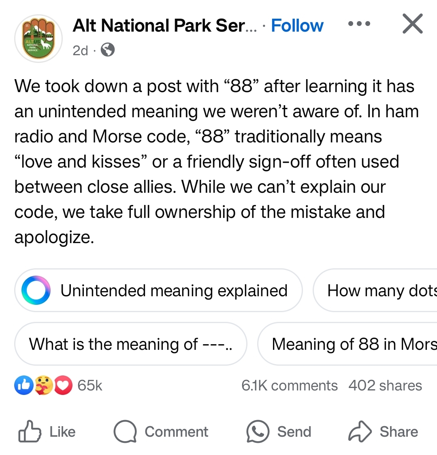The height and width of the screenshot is (455, 437).
Task: Tap the What is the meaning of ---.. chip
Action: click(130, 344)
